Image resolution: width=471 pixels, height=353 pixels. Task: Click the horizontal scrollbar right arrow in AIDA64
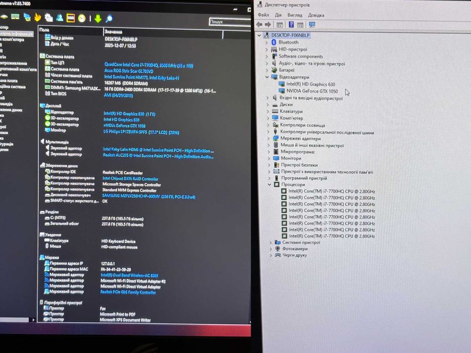coord(33,320)
